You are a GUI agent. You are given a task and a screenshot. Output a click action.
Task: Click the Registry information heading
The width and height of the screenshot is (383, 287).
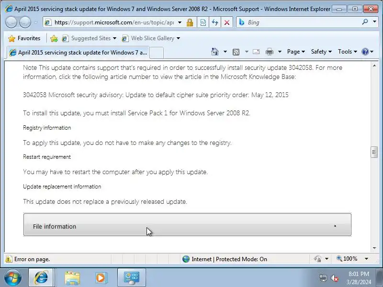click(x=47, y=128)
